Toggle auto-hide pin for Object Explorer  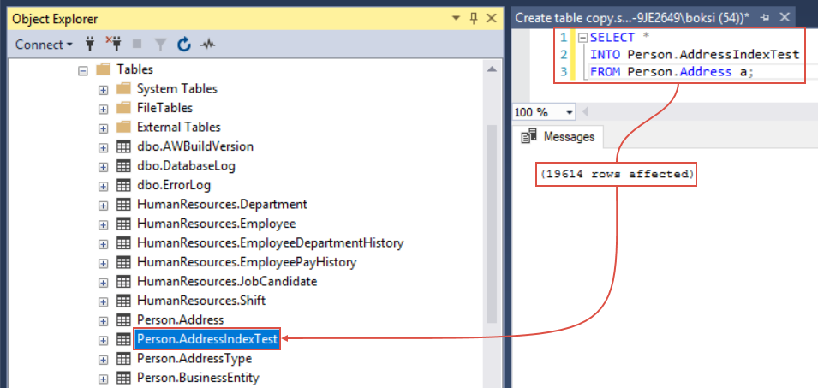tap(474, 19)
